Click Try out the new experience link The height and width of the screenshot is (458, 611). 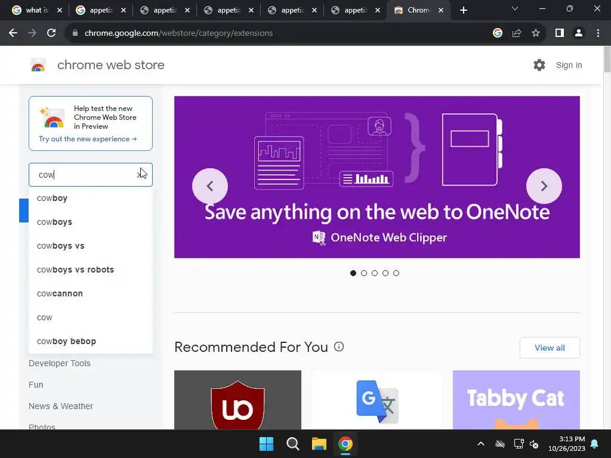click(x=88, y=138)
